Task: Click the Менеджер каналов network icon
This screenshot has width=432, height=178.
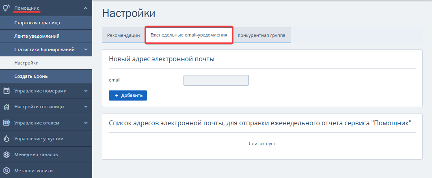Action: 6,154
